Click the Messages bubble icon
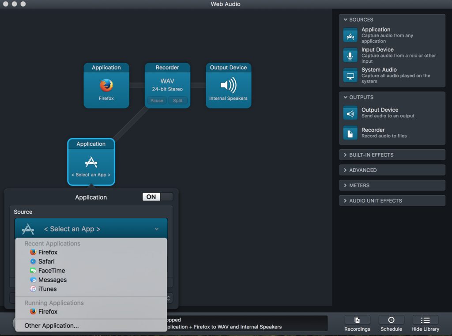This screenshot has width=452, height=336. pyautogui.click(x=33, y=280)
